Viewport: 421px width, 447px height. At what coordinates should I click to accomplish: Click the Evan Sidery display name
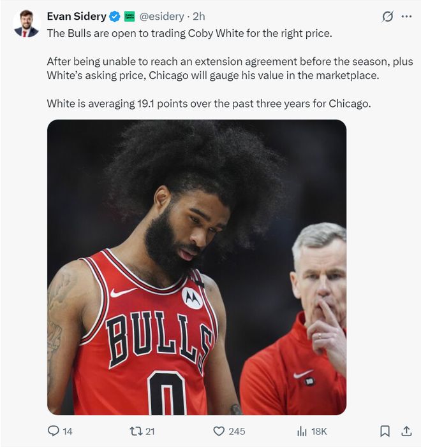tap(77, 17)
